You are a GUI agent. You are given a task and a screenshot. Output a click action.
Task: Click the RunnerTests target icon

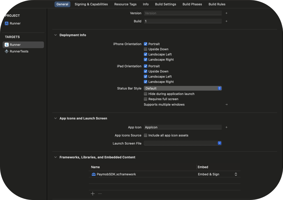(x=7, y=51)
